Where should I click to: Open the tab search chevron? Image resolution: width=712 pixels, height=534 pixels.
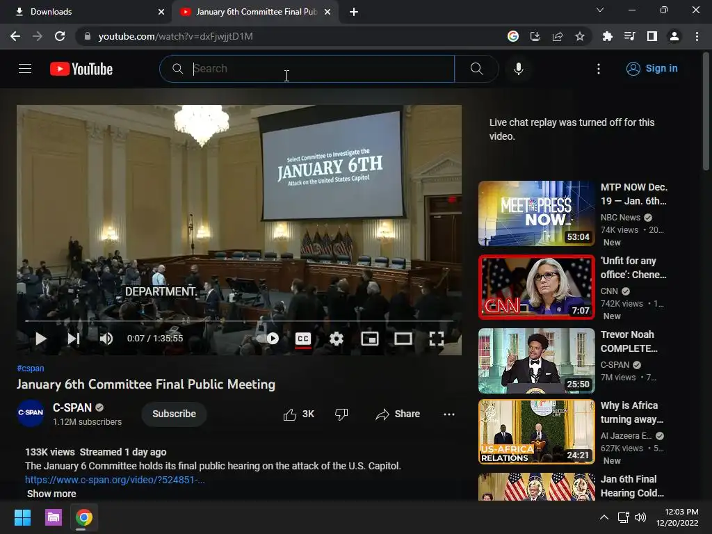click(600, 10)
